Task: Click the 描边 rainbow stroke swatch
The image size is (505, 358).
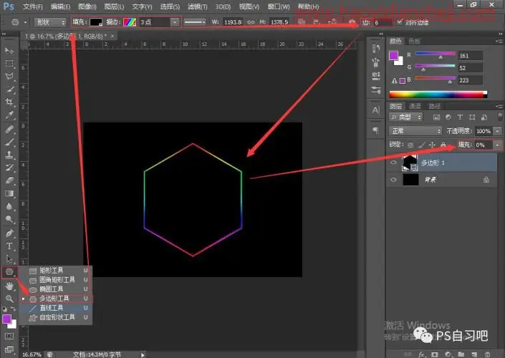Action: point(130,22)
